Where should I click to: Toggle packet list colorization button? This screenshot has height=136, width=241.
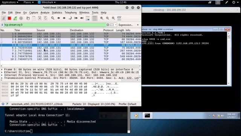(95, 19)
